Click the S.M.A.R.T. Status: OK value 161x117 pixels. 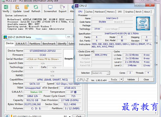tap(36, 92)
